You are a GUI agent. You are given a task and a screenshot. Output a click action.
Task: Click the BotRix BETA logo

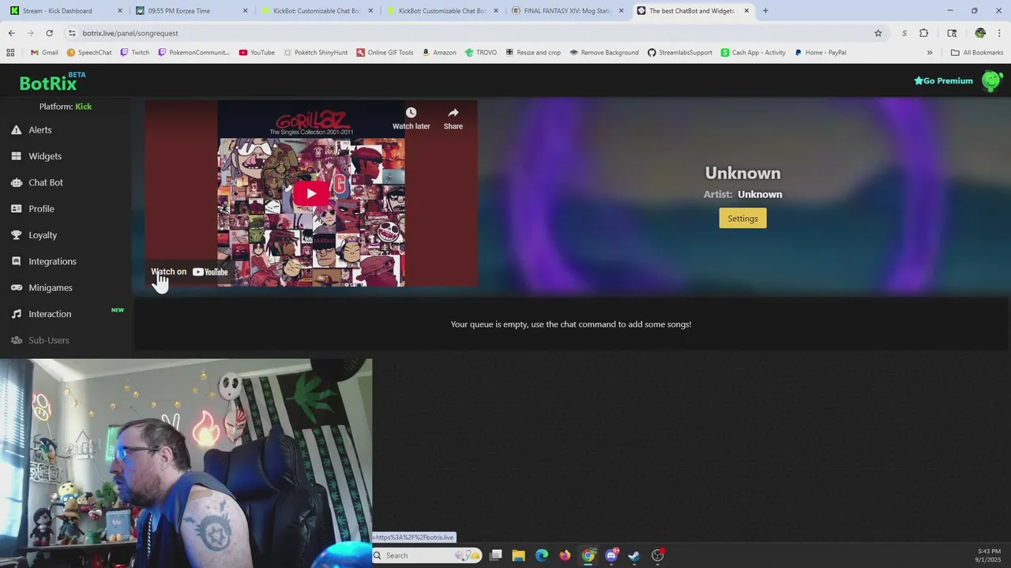[52, 82]
